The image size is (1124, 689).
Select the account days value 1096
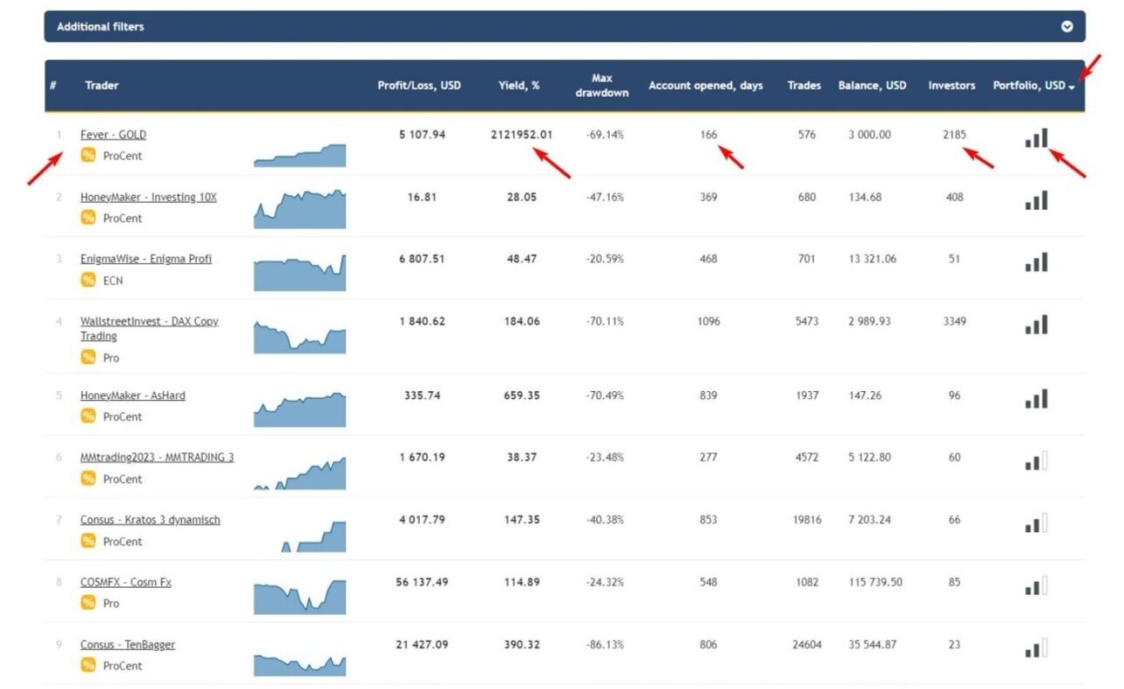(708, 321)
